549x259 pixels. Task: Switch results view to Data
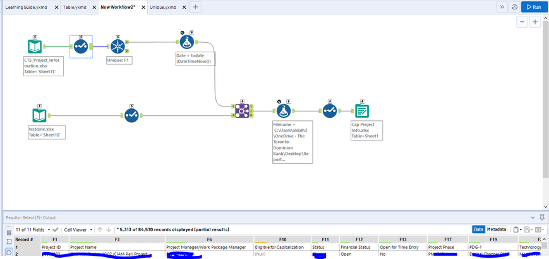[x=478, y=229]
